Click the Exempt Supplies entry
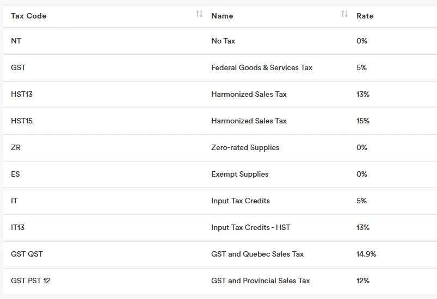The height and width of the screenshot is (299, 437). point(239,174)
